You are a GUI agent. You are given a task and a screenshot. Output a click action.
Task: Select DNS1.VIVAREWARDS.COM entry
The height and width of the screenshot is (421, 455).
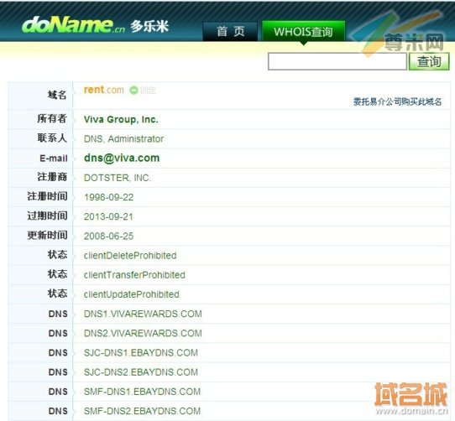[x=143, y=314]
